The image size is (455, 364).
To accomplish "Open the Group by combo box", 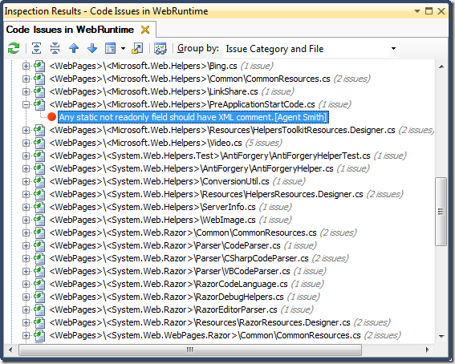I will (x=311, y=49).
